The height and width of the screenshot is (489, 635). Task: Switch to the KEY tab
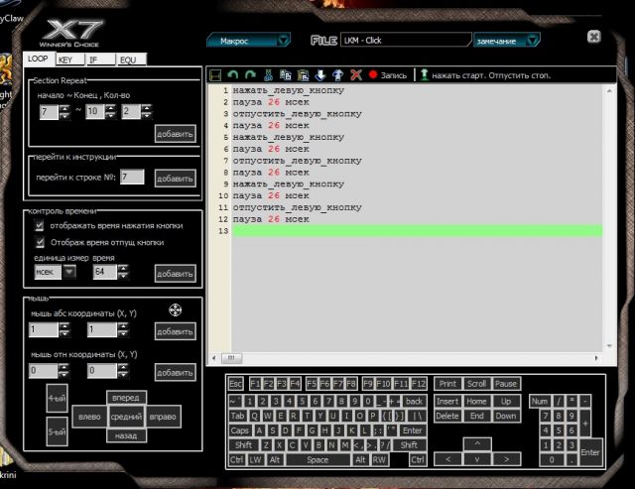coord(66,61)
